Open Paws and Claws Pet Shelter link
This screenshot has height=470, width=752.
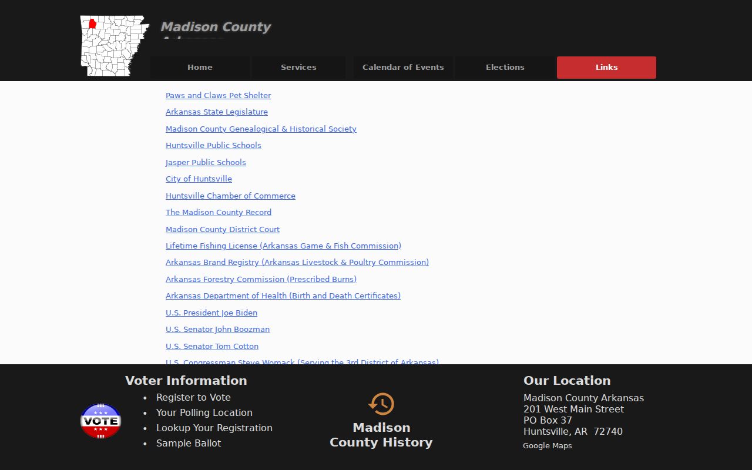[219, 95]
